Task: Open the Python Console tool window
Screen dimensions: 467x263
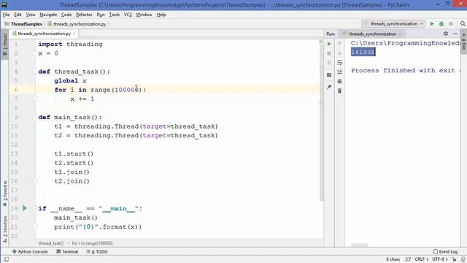Action: 30,251
